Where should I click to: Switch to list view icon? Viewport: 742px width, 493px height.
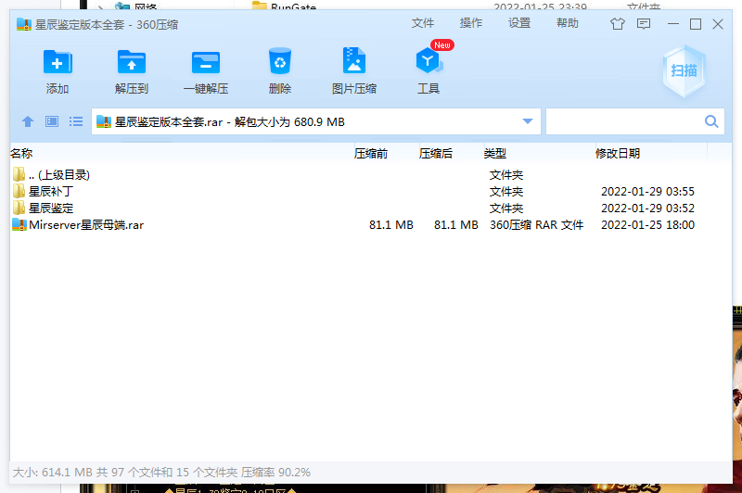tap(76, 121)
